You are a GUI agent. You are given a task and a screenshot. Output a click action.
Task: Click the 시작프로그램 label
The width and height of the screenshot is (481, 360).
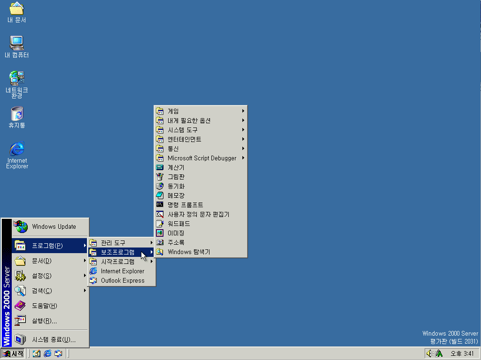tap(117, 262)
